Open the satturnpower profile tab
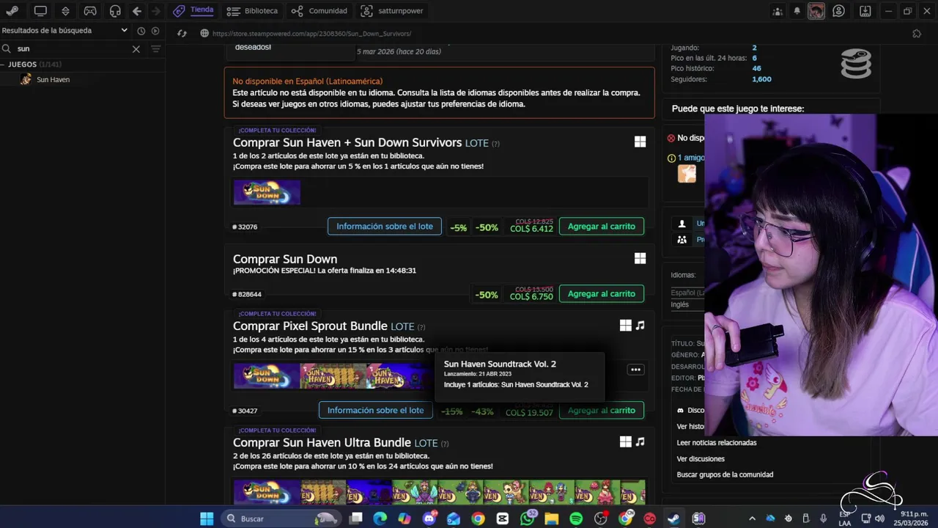 392,11
